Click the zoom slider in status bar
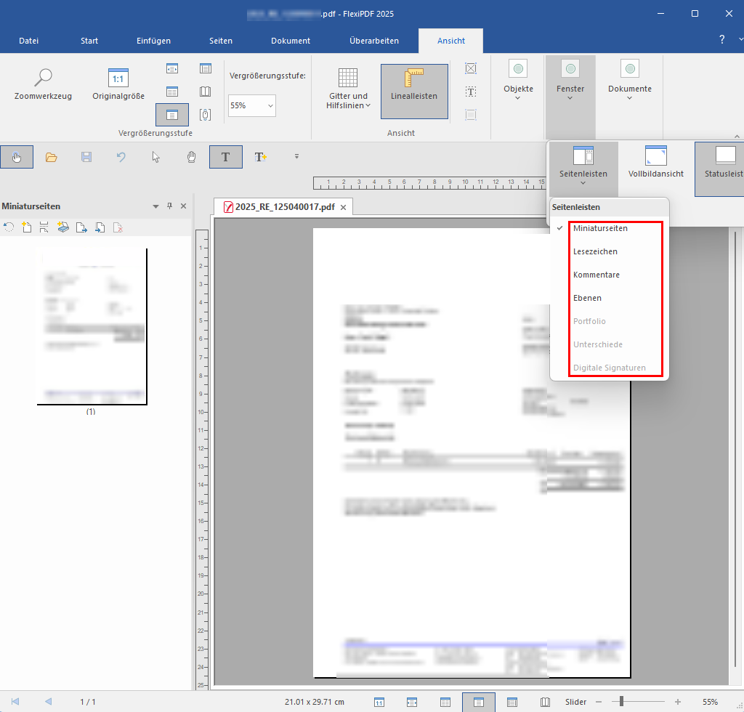 [x=622, y=701]
